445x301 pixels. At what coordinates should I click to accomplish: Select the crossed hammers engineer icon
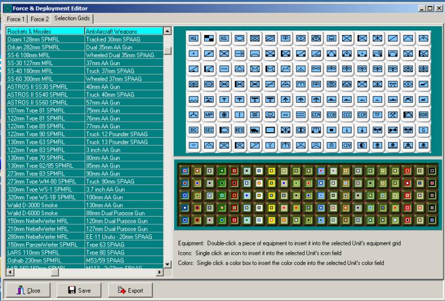(393, 115)
